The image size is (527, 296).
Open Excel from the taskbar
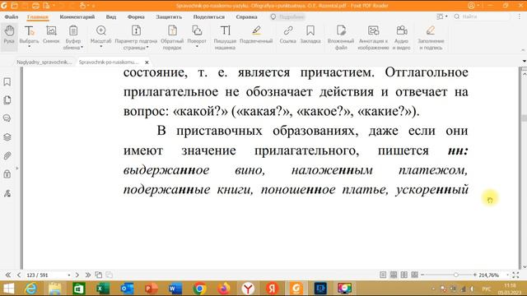click(x=102, y=289)
